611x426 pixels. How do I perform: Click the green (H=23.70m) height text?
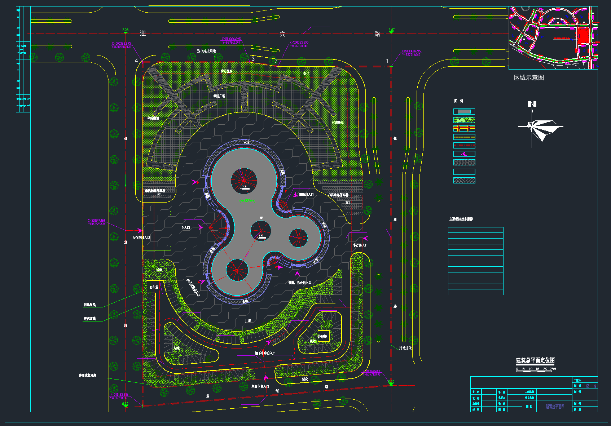coord(247,201)
